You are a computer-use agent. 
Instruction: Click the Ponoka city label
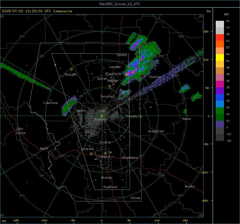pyautogui.click(x=122, y=55)
